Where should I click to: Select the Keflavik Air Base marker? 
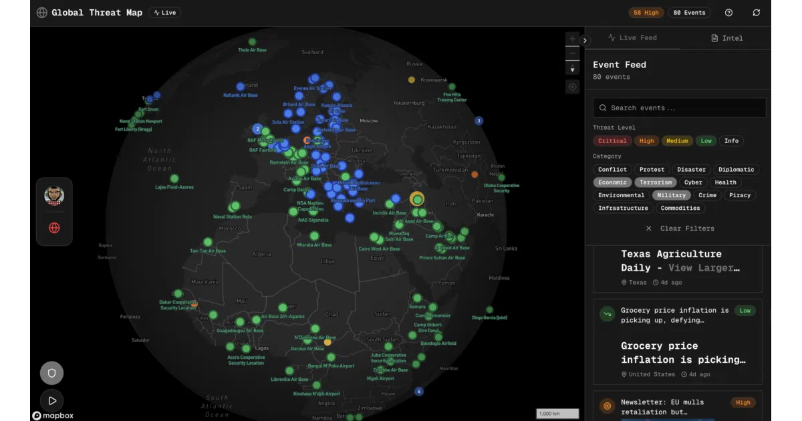240,87
